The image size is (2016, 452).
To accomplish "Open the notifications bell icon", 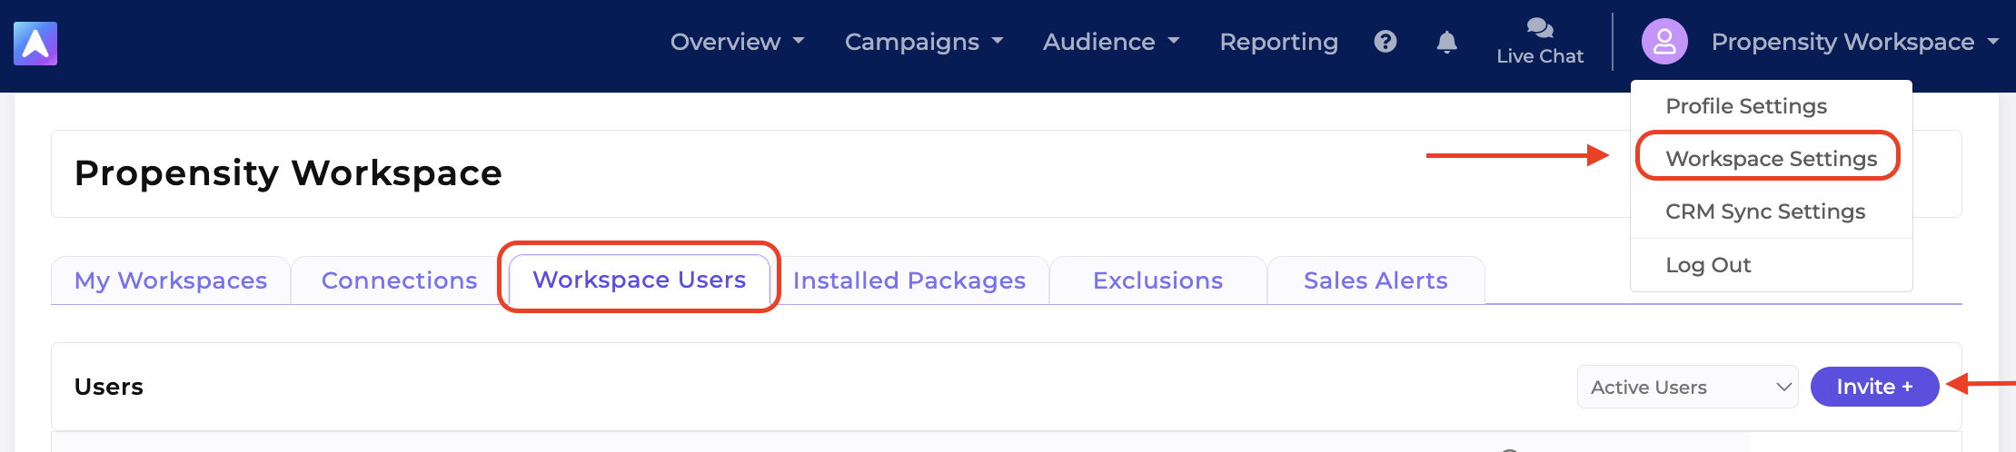I will [x=1447, y=42].
